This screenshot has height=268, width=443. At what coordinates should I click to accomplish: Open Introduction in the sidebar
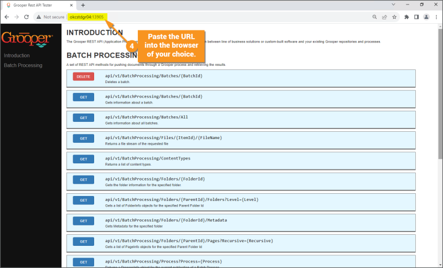17,55
